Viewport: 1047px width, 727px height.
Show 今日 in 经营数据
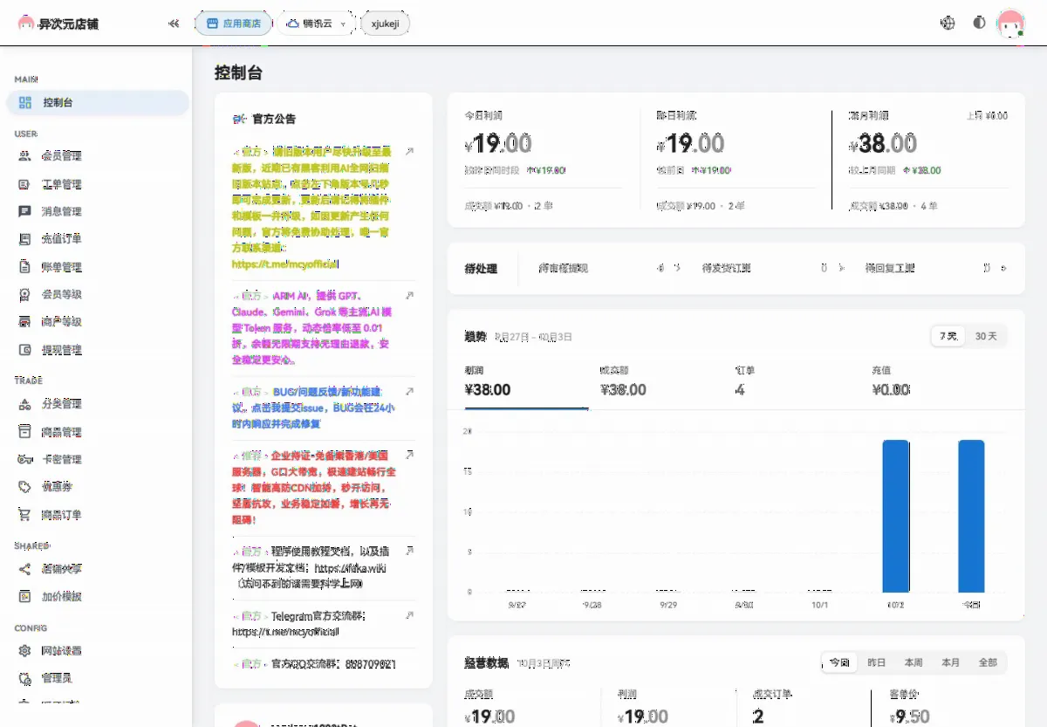pos(839,662)
